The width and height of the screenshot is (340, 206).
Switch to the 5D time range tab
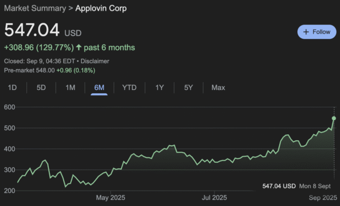[x=41, y=88]
